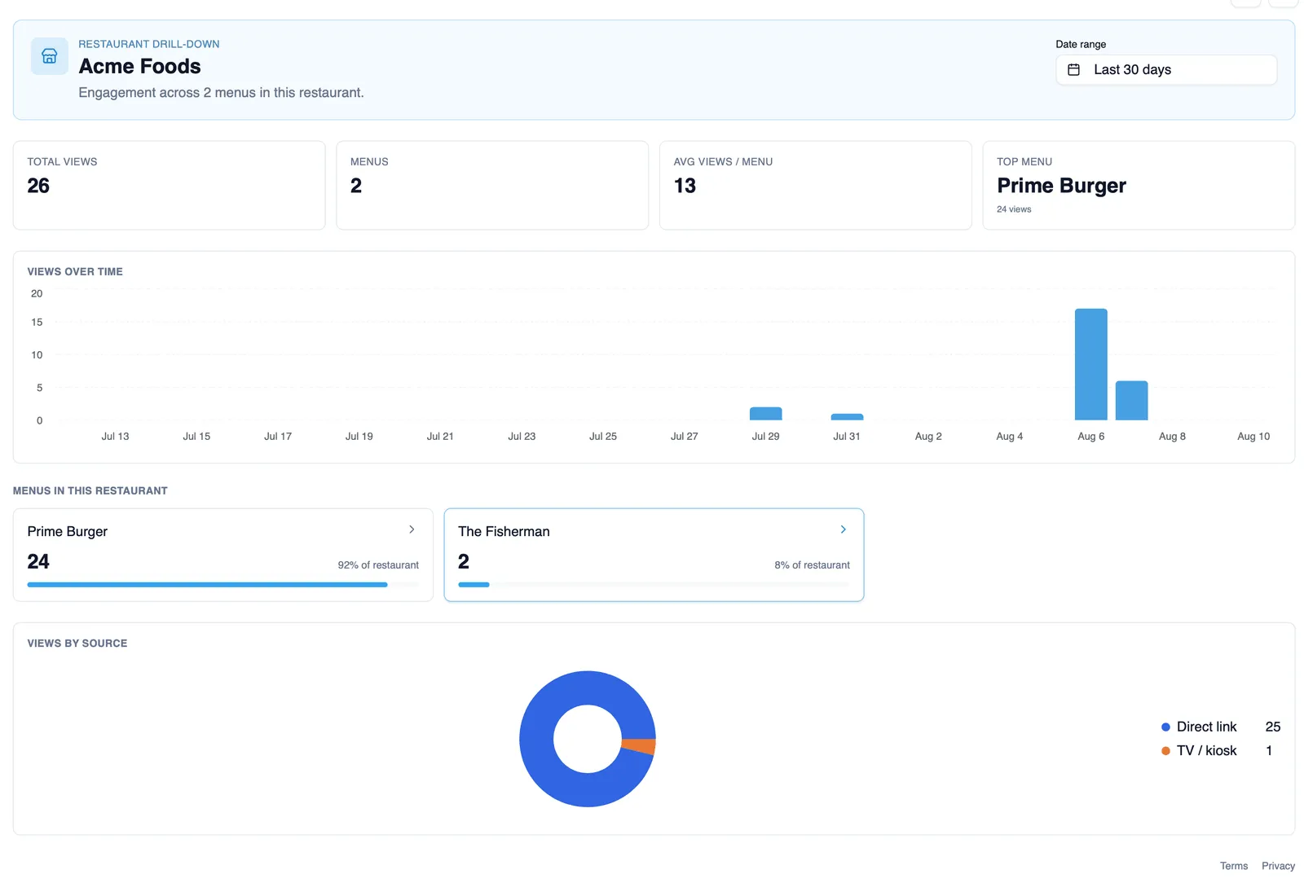1304x883 pixels.
Task: Click the Aug 10 axis label
Action: click(x=1253, y=437)
